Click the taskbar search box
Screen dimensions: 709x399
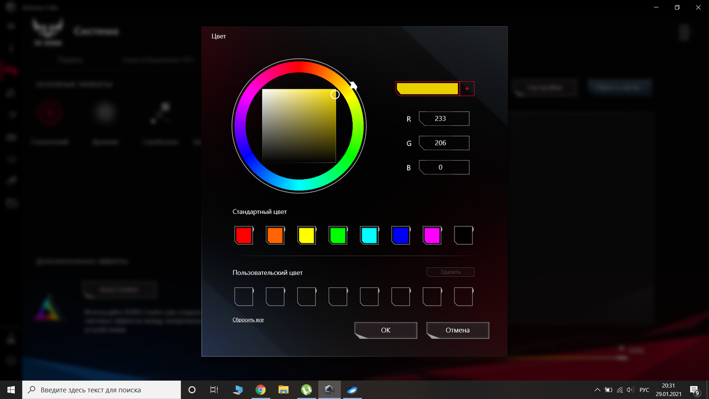(102, 390)
